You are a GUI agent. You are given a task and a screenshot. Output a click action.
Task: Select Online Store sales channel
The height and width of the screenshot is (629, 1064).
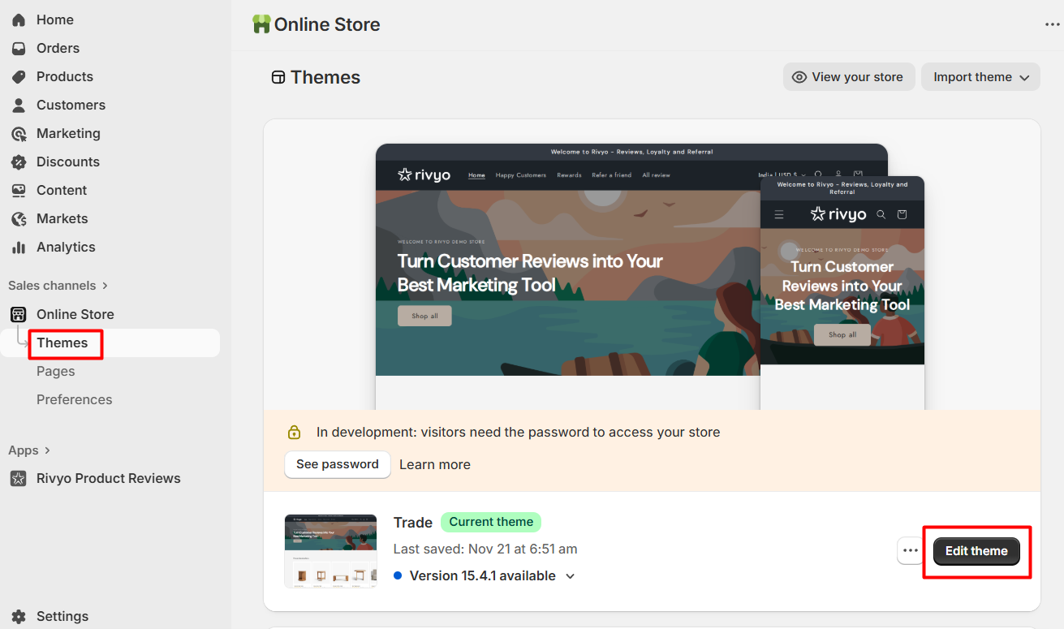click(75, 314)
